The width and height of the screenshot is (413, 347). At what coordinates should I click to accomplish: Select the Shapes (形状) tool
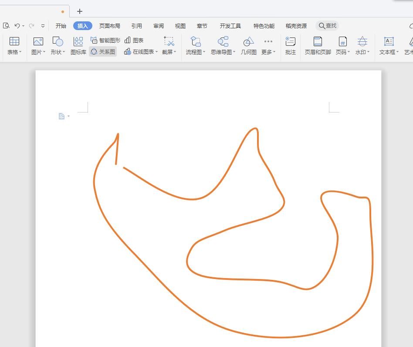tap(57, 46)
